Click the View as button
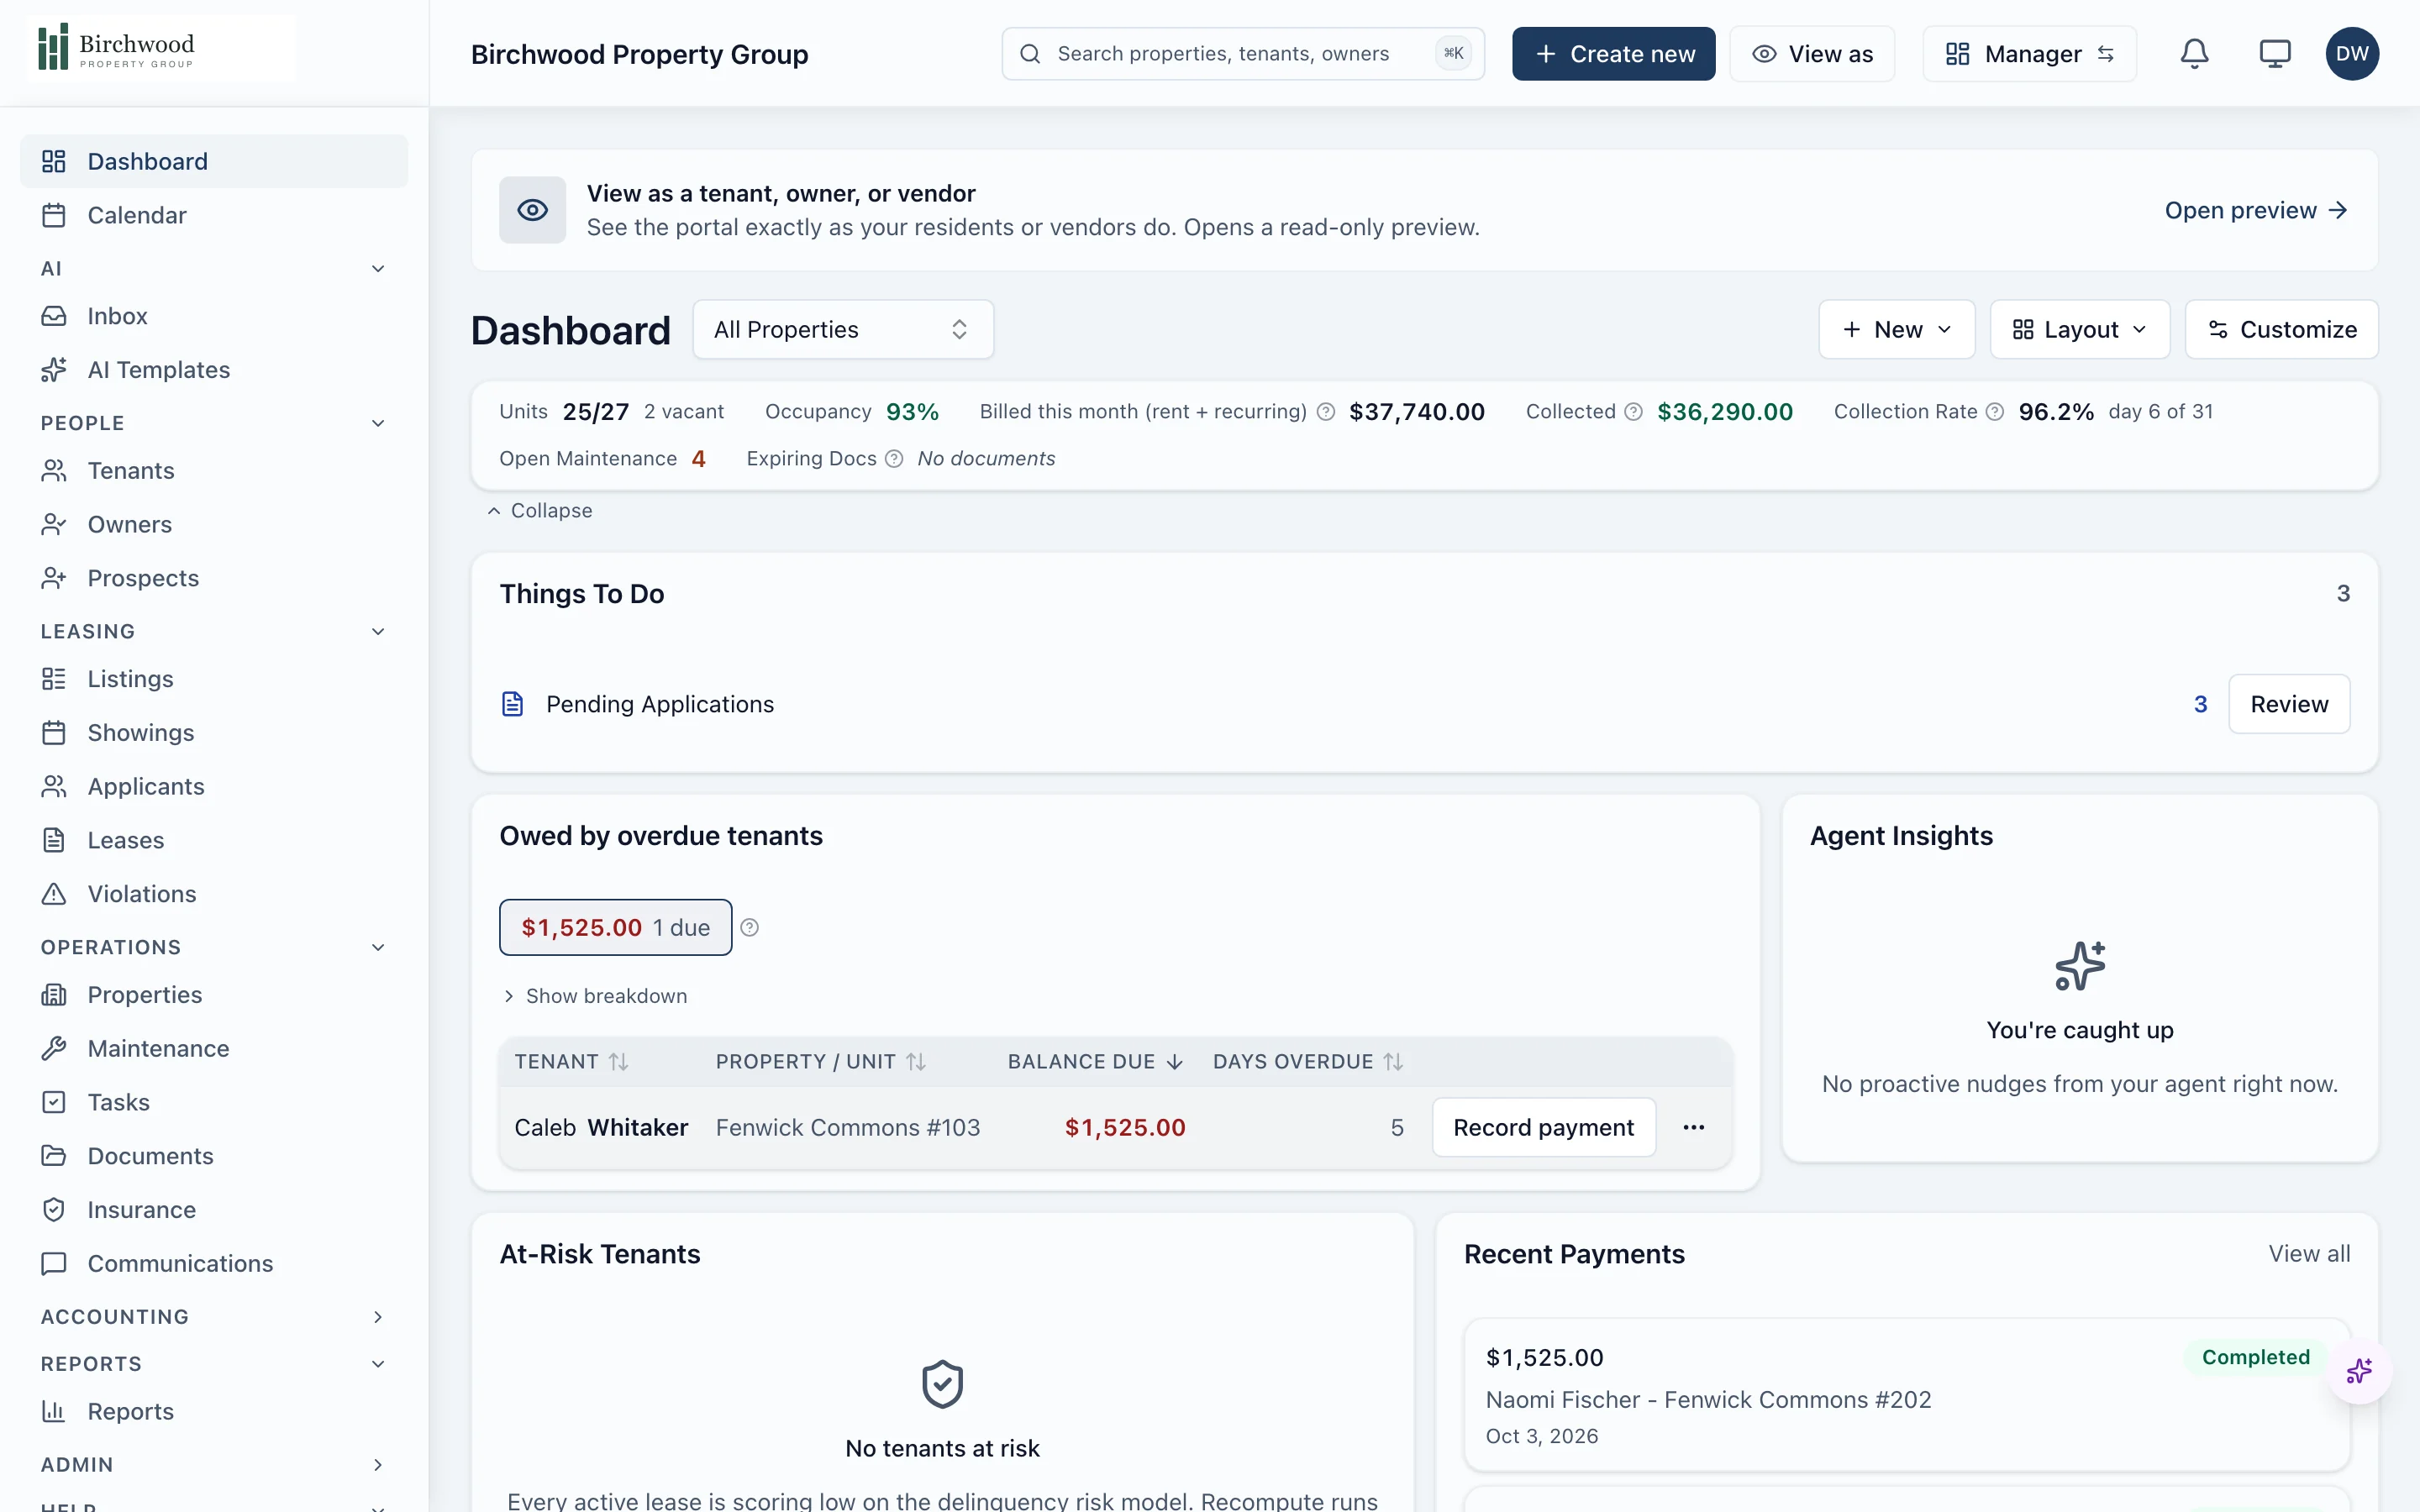The width and height of the screenshot is (2420, 1512). 1812,54
